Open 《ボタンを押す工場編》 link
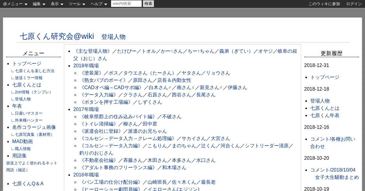This screenshot has width=365, height=191. [x=106, y=102]
